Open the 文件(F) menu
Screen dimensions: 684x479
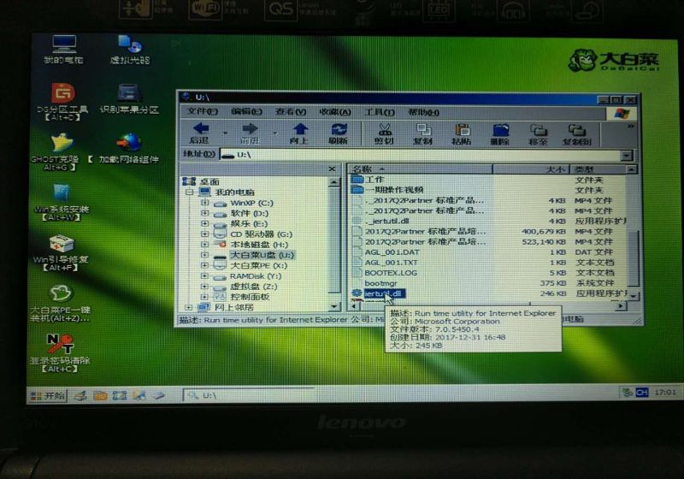click(202, 112)
